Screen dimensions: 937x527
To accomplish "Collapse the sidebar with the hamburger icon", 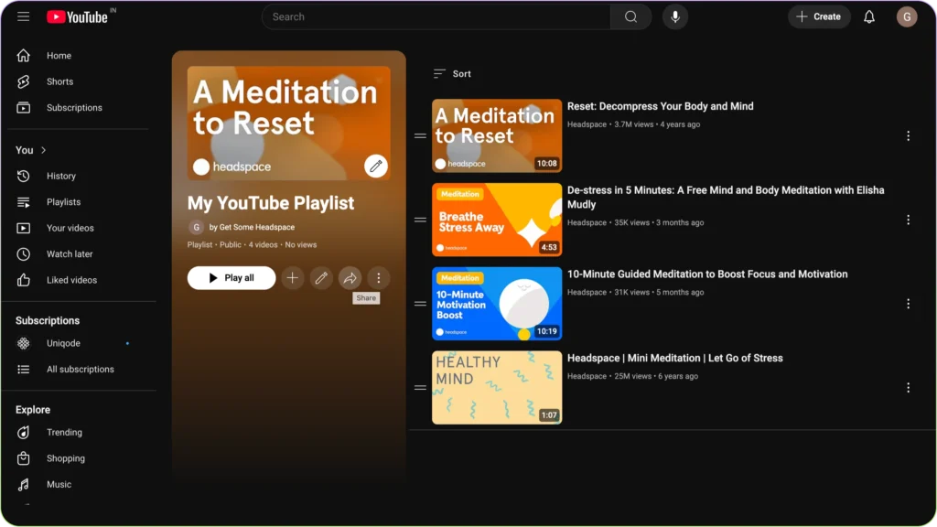I will click(24, 16).
